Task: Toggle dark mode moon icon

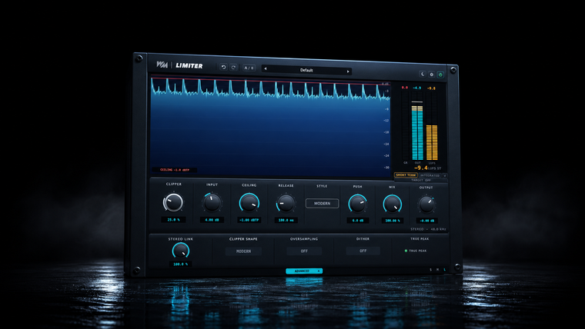Action: (x=423, y=74)
